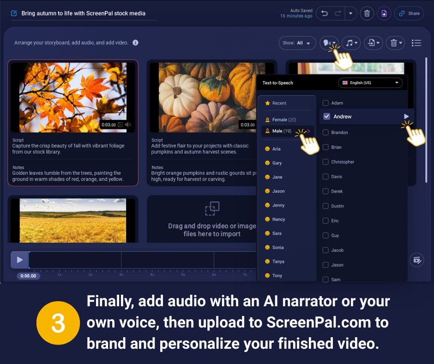Redo the last undone action
Viewport: 434px width, 364px height.
338,13
